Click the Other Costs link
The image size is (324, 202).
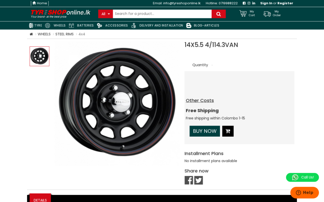[200, 100]
